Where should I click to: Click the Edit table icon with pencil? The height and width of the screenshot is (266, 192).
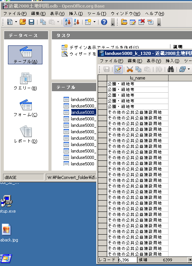pos(133,22)
